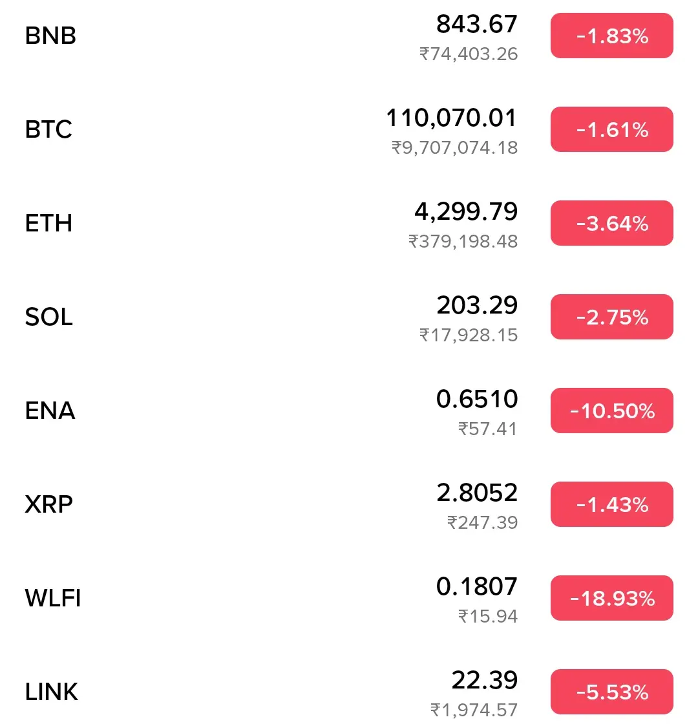The width and height of the screenshot is (698, 726).
Task: Tap the LINK -5.53% change badge
Action: pos(611,692)
